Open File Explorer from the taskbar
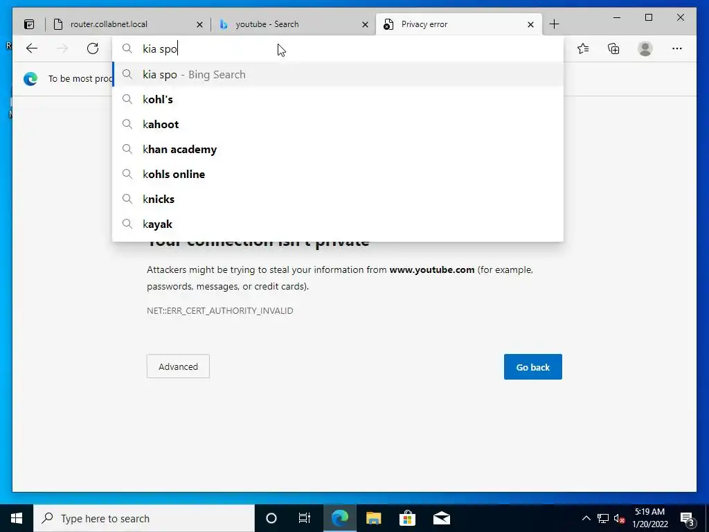Viewport: 709px width, 532px height. click(373, 518)
